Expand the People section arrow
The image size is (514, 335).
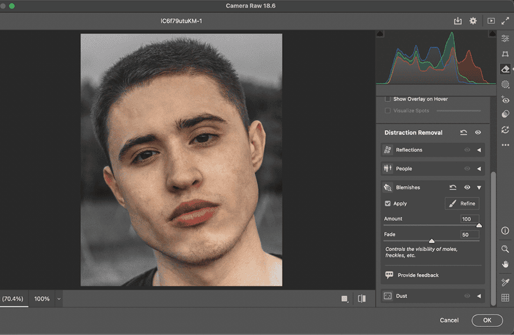pyautogui.click(x=479, y=169)
